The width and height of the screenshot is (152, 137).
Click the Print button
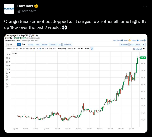click(x=132, y=44)
